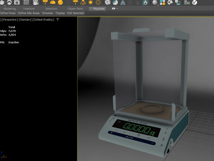
Task: Create a V-Ray sun light
Action: point(91,2)
